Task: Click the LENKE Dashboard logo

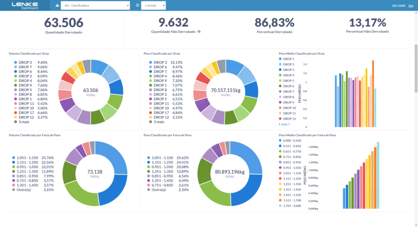Action: [x=25, y=6]
